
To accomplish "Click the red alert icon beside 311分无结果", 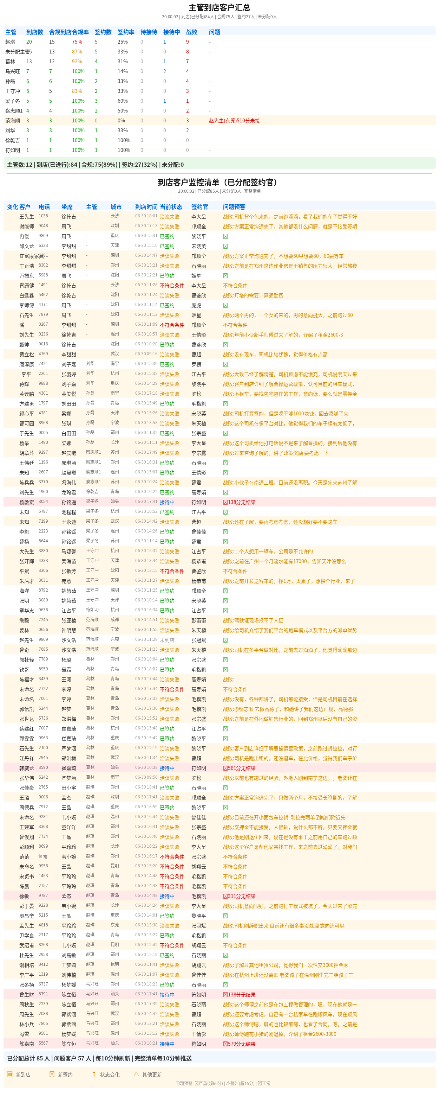I will 225,896.
